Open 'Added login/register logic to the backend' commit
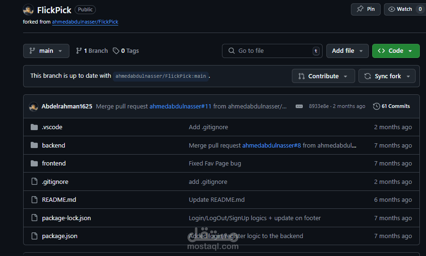Viewport: 426px width, 256px height. 246,236
